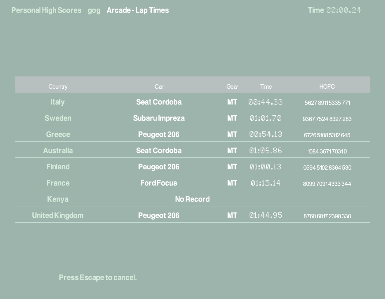Select the gog profile name

coord(94,10)
